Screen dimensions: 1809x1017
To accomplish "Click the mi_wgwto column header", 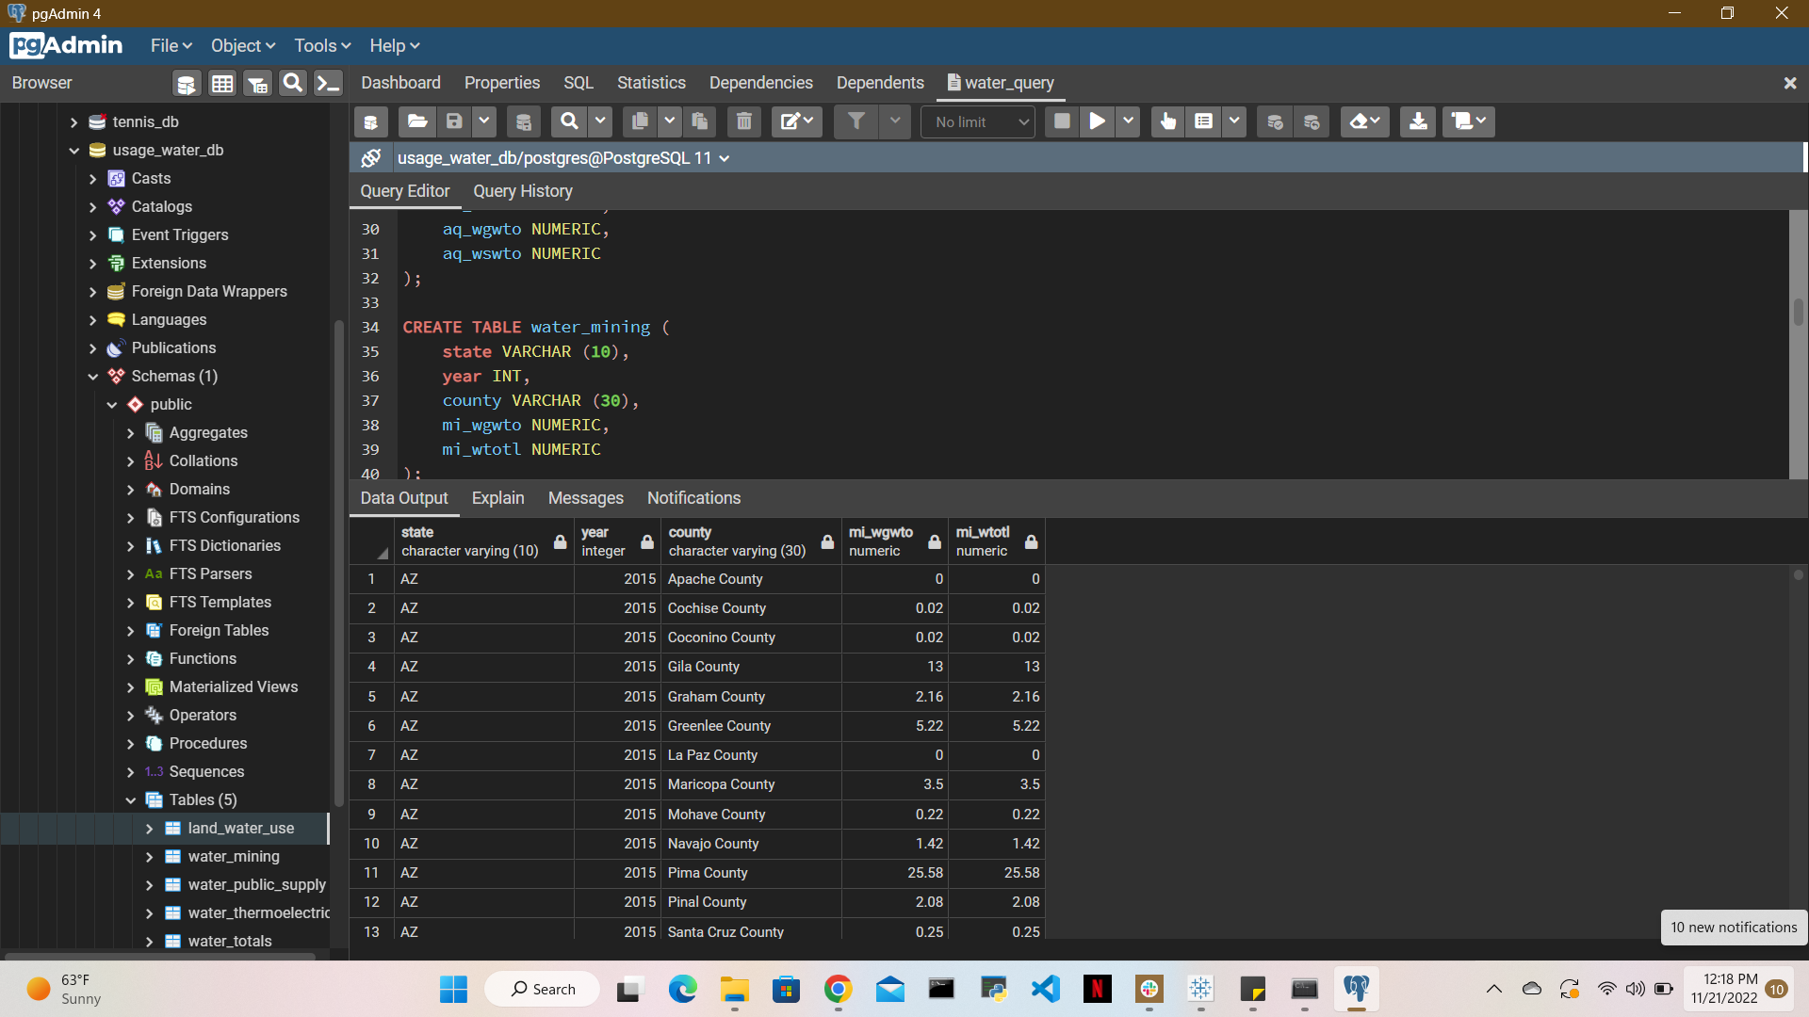I will coord(894,541).
